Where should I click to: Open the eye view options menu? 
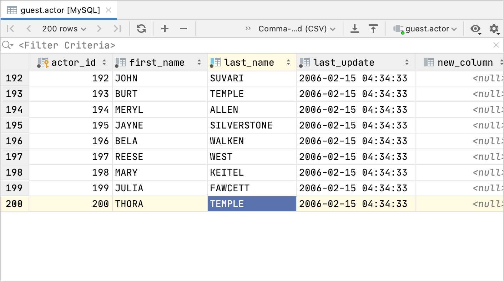coord(476,29)
